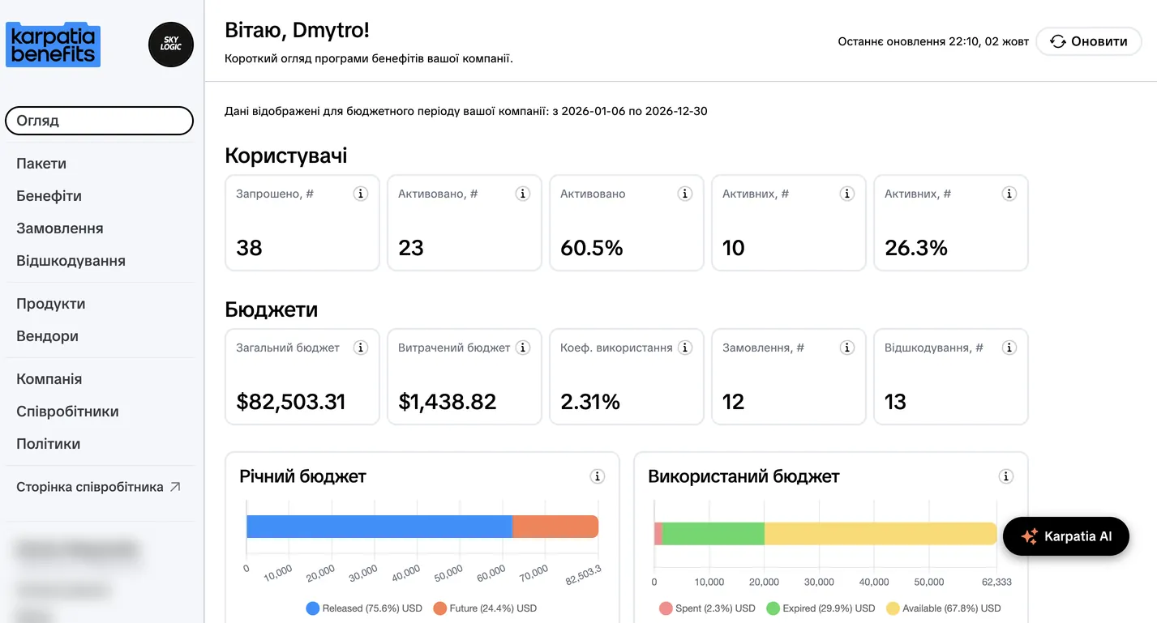
Task: Click the info icon next to Загальний бюджет
Action: click(361, 348)
